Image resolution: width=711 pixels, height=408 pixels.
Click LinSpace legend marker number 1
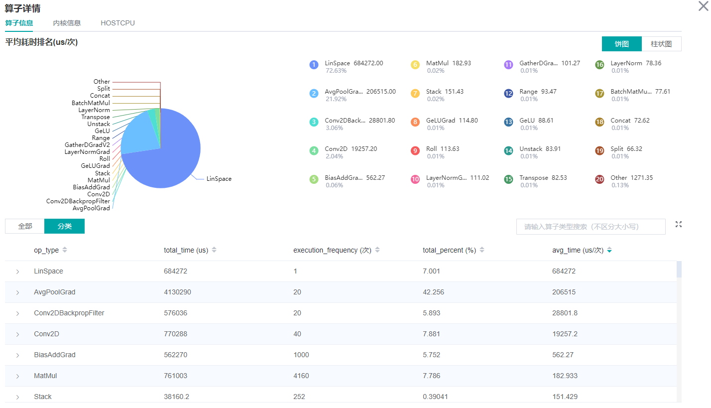point(314,65)
